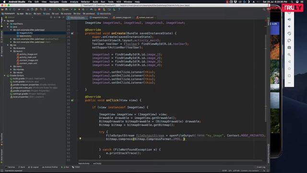Emulator: open extended controls (three dots)

tap(289, 83)
